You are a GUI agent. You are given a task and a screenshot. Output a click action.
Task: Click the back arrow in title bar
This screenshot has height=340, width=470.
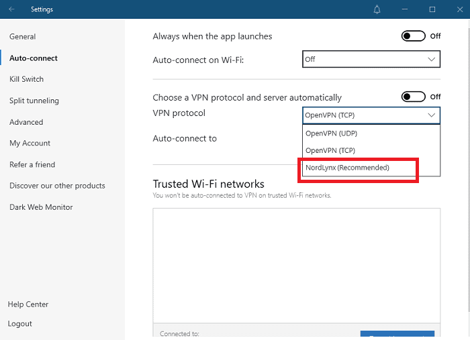(11, 9)
